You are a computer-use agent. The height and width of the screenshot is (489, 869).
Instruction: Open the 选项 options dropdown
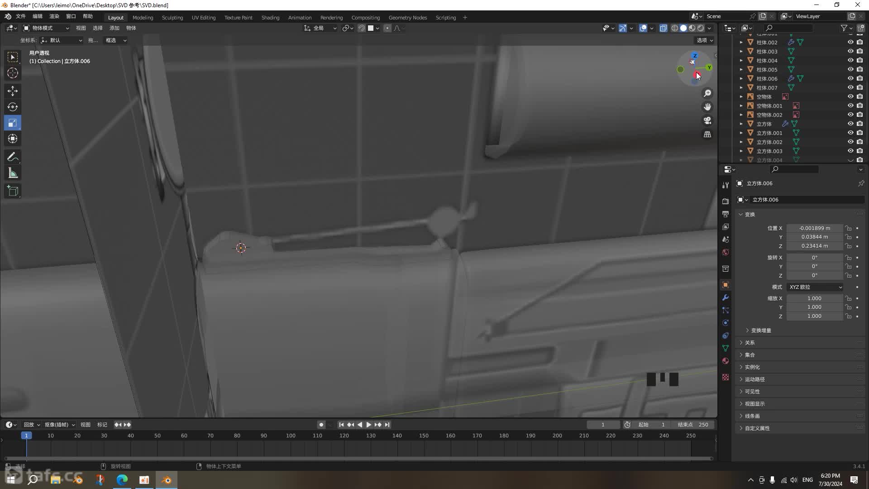(705, 40)
